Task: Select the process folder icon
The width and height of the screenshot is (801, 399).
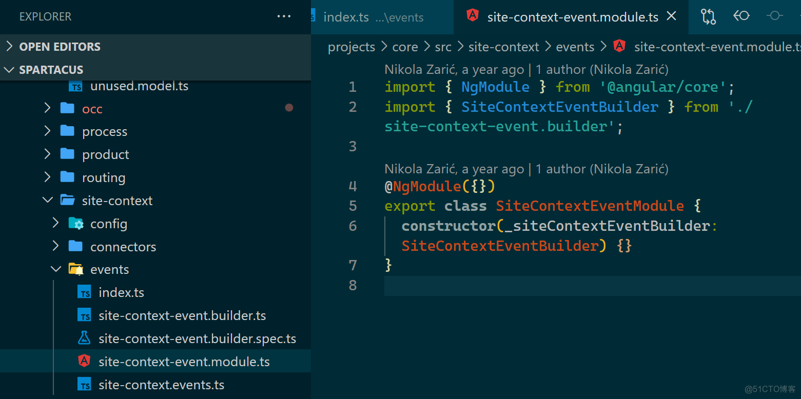Action: tap(67, 131)
